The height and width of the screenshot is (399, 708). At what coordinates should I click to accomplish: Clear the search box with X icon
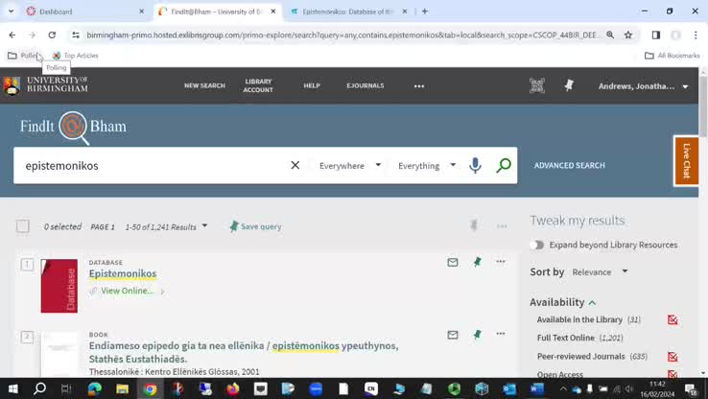click(295, 165)
